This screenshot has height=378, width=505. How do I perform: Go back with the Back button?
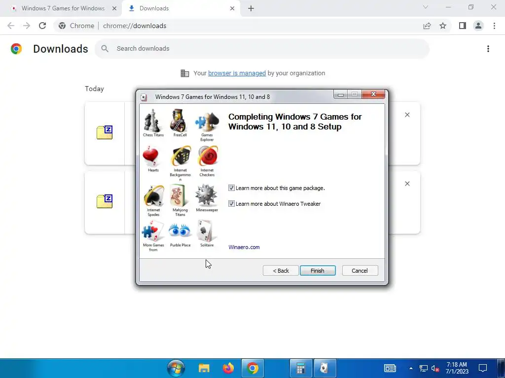coord(281,271)
